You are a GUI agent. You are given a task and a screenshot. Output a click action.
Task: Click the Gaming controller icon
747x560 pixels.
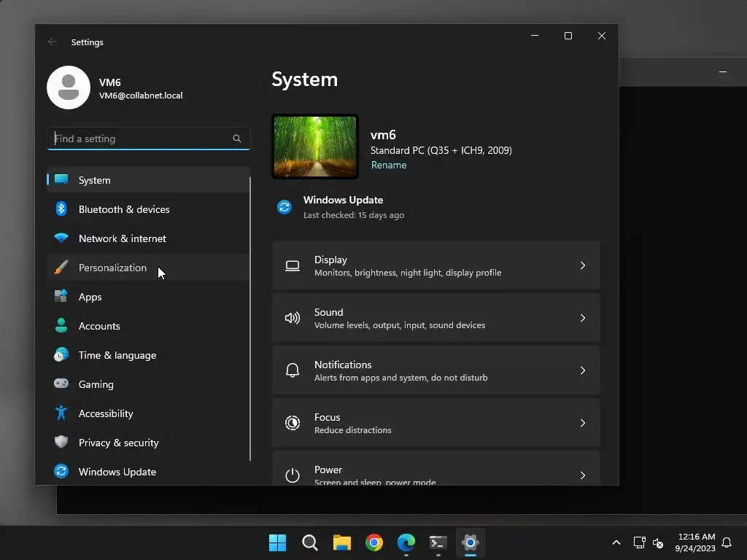click(61, 384)
